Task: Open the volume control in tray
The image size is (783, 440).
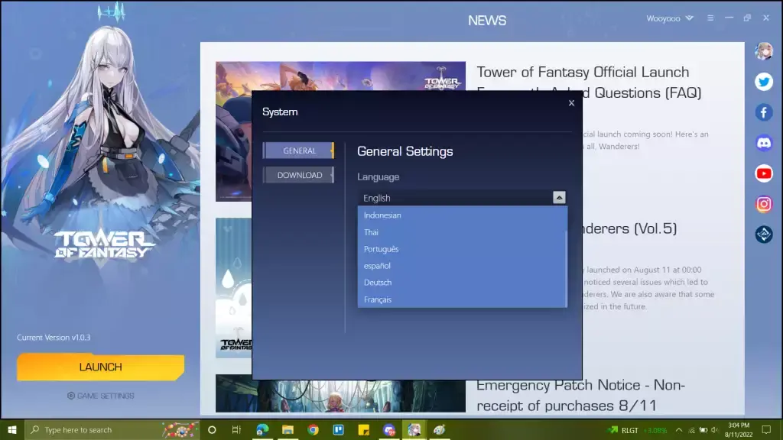Action: click(715, 430)
